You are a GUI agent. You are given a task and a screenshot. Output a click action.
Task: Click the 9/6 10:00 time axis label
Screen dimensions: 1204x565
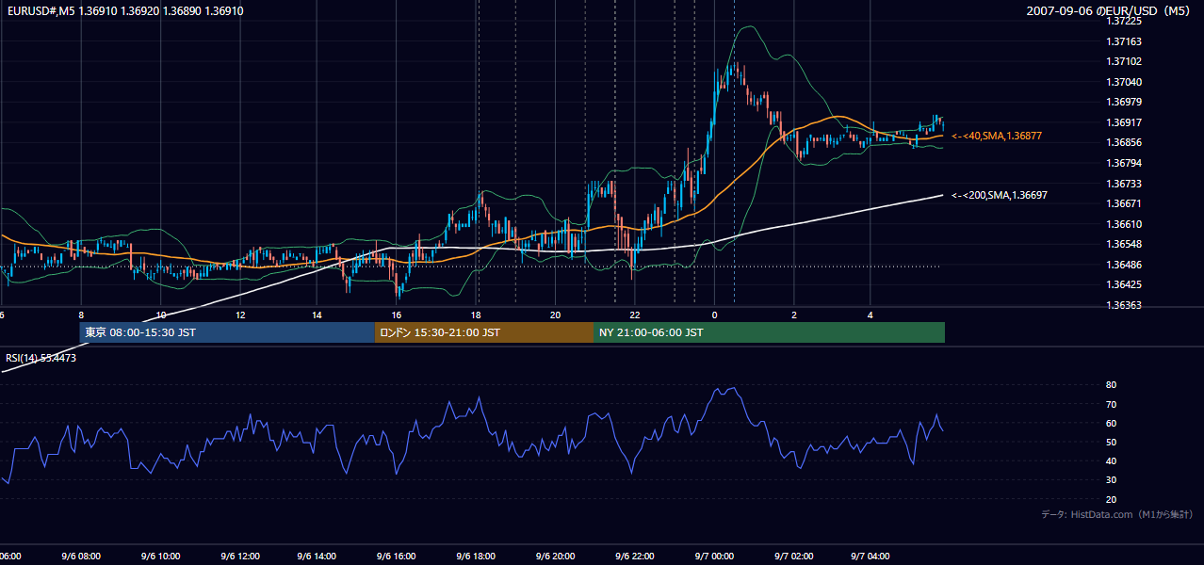[160, 557]
